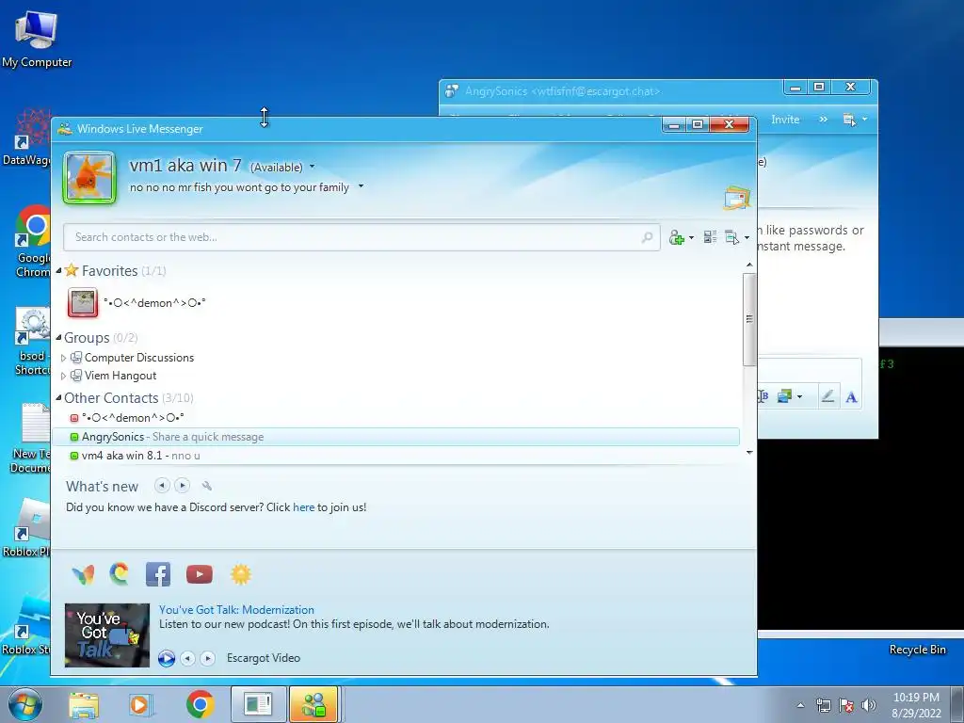Open Google Chrome from the taskbar

coord(200,704)
